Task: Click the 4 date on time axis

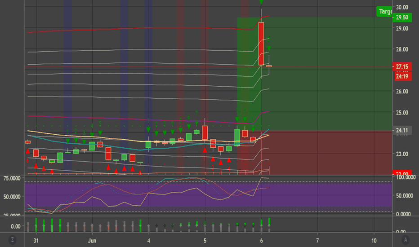Action: 148,241
